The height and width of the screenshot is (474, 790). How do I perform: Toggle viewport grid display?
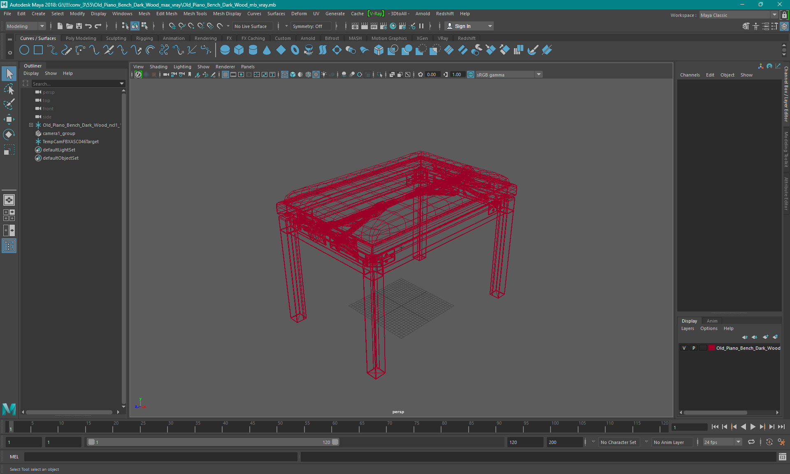pos(225,74)
